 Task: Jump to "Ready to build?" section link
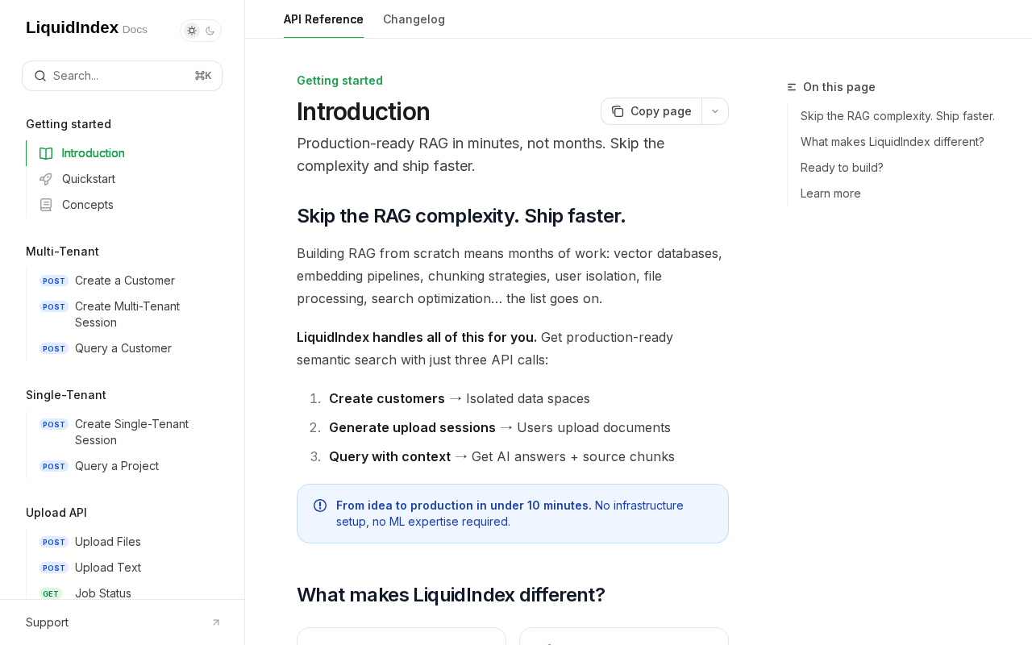pyautogui.click(x=842, y=168)
